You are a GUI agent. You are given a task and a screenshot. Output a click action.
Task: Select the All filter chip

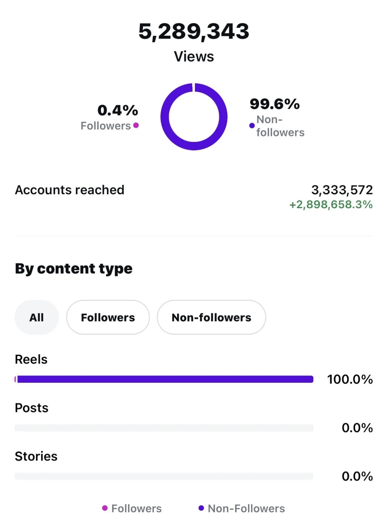tap(37, 317)
